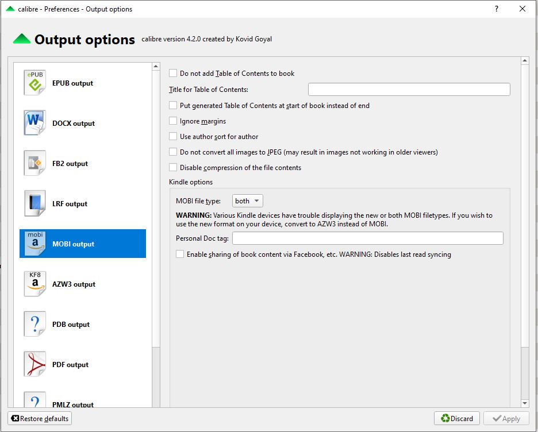Click the PDF output Acrobat icon
The width and height of the screenshot is (538, 432).
[x=34, y=364]
